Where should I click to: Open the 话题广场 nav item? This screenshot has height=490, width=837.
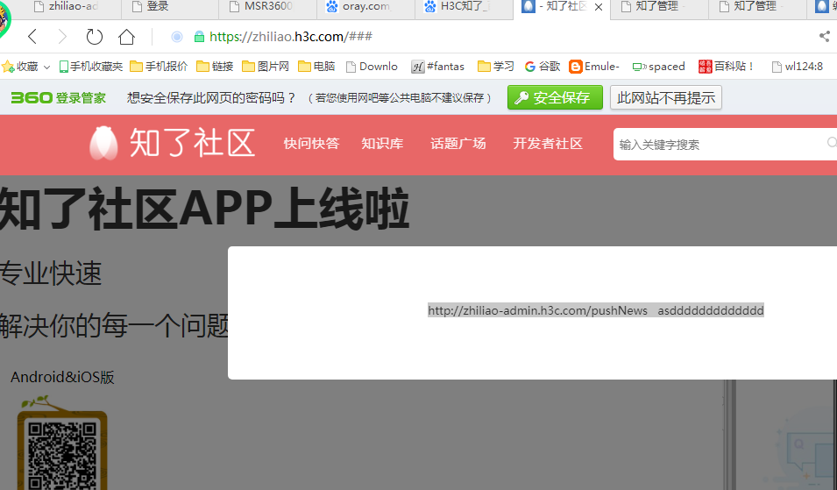coord(458,144)
